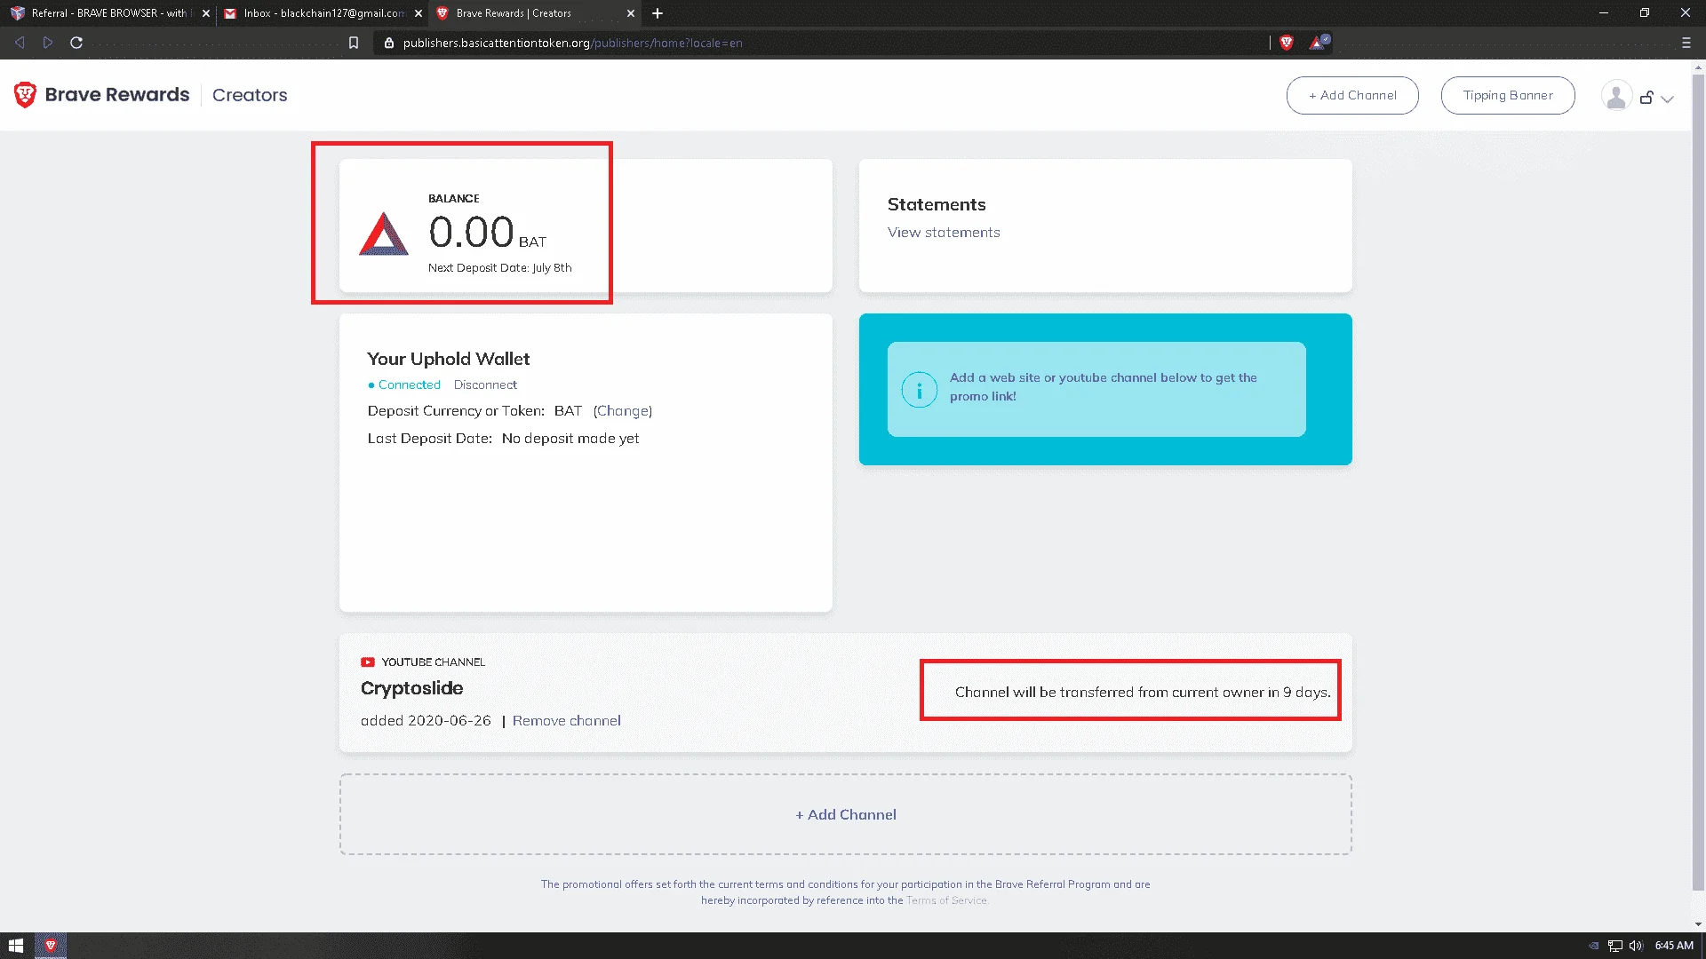Viewport: 1706px width, 959px height.
Task: Reload the current page
Action: (x=76, y=43)
